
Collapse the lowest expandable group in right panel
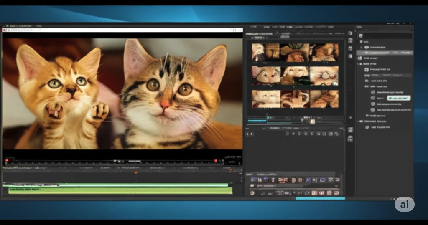358,121
